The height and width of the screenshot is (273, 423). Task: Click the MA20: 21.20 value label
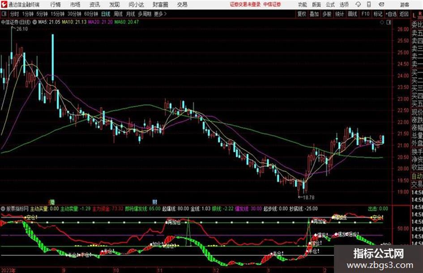tap(100, 22)
